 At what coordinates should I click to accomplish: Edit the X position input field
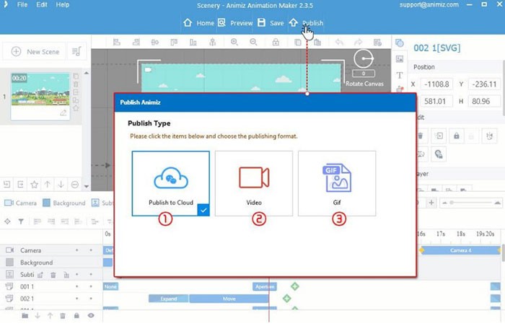(x=439, y=84)
